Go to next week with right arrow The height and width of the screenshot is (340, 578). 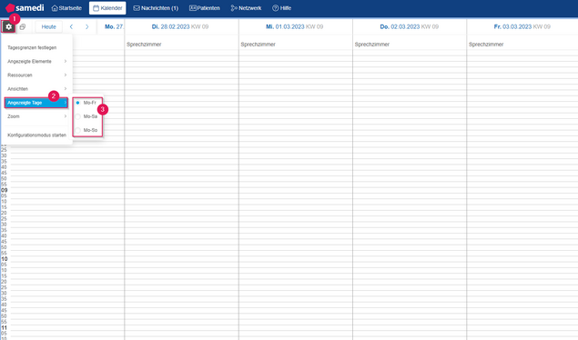pyautogui.click(x=87, y=27)
